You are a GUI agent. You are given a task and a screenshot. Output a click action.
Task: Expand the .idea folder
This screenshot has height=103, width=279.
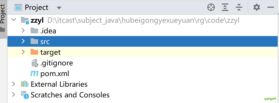pyautogui.click(x=23, y=31)
